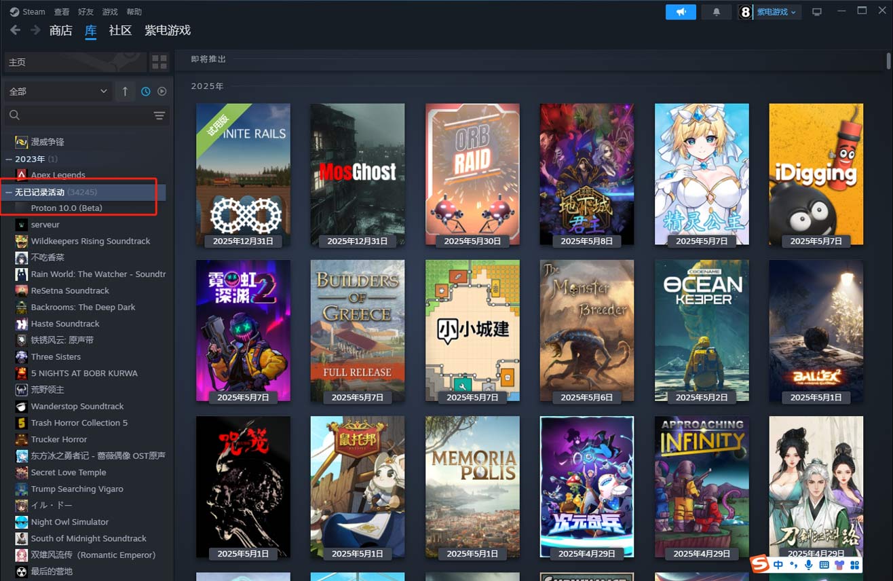Open the Infinite Rails game cover
The image size is (893, 581).
(x=243, y=174)
